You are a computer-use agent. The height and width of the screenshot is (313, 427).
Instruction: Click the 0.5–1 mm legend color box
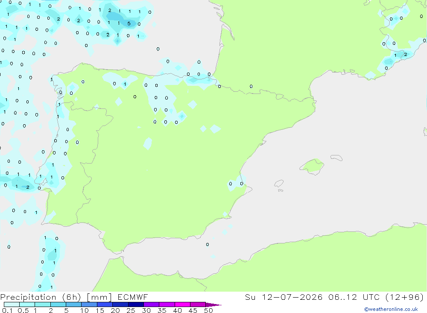click(27, 304)
